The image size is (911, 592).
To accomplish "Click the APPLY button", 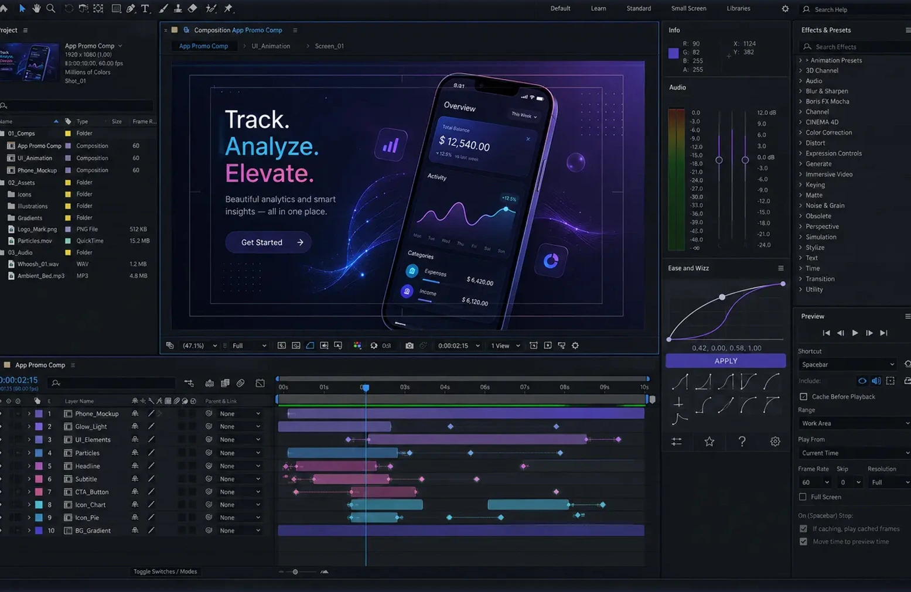I will [726, 361].
